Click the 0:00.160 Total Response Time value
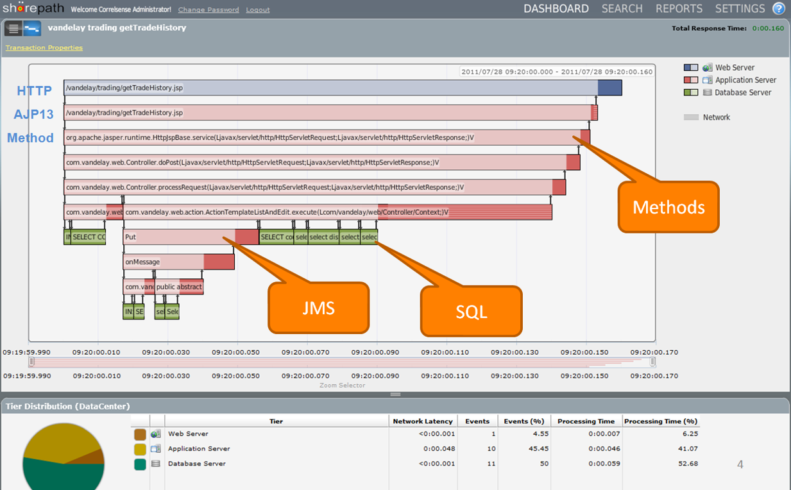The image size is (791, 490). tap(768, 28)
